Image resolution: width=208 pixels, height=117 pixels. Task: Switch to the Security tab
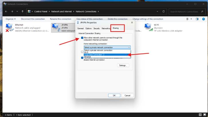point(96,28)
